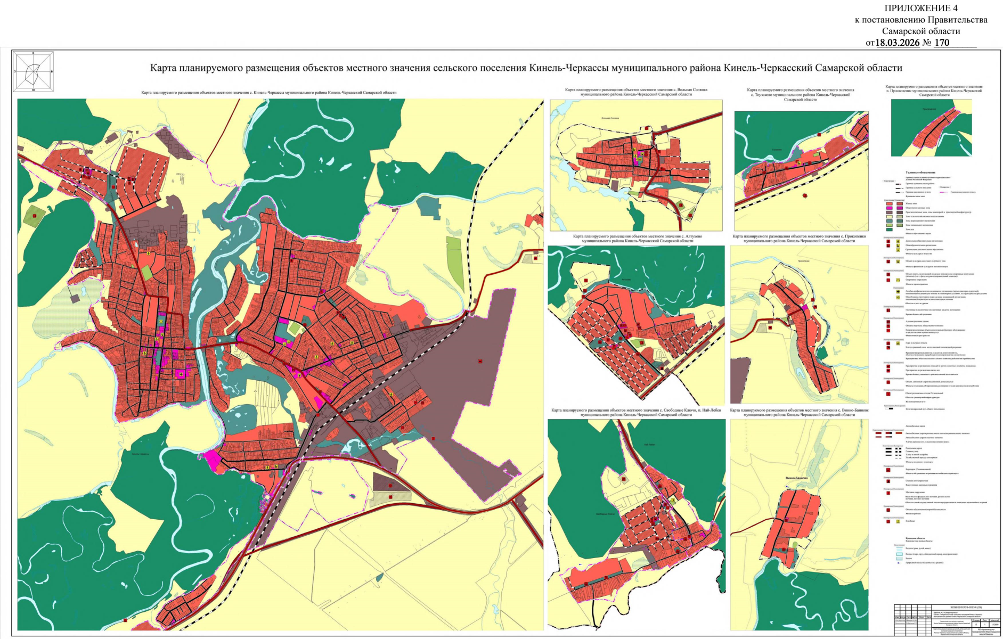1003x639 pixels.
Task: Click the Условные обозначения legend heading
Action: pyautogui.click(x=920, y=173)
